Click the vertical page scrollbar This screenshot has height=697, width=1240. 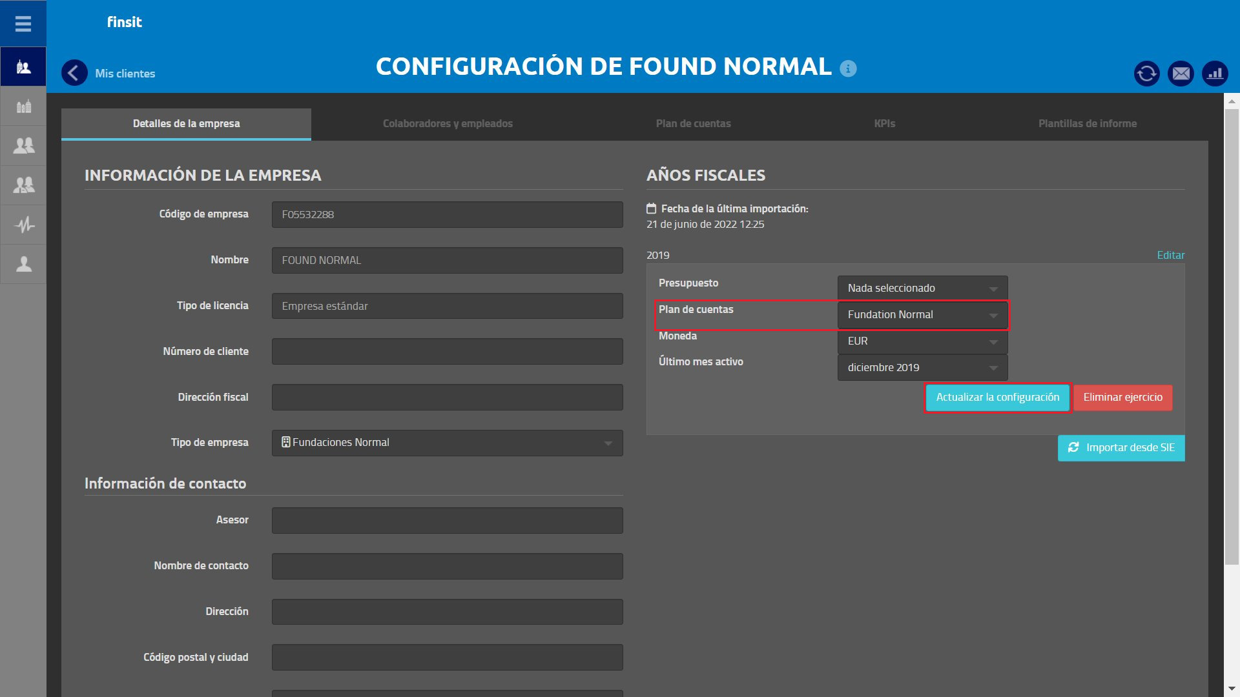pyautogui.click(x=1232, y=336)
